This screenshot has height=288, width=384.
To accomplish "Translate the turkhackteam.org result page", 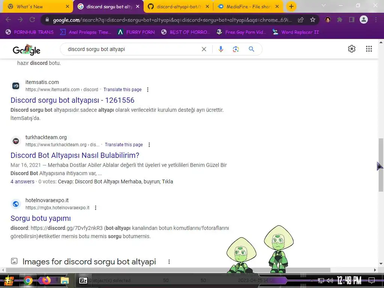I will [x=124, y=145].
